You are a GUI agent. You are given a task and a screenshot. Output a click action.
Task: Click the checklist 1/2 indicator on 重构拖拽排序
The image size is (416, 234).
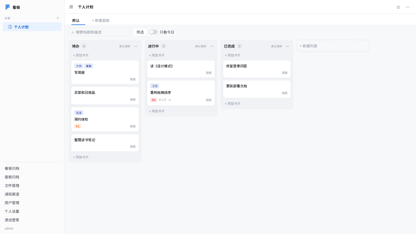pyautogui.click(x=162, y=100)
